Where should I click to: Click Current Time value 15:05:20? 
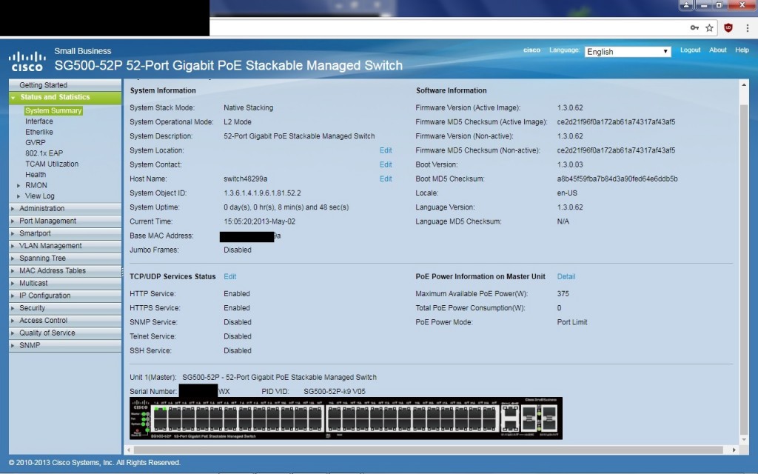(x=259, y=221)
